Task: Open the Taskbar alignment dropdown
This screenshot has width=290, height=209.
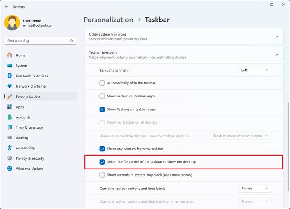Action: tap(255, 70)
